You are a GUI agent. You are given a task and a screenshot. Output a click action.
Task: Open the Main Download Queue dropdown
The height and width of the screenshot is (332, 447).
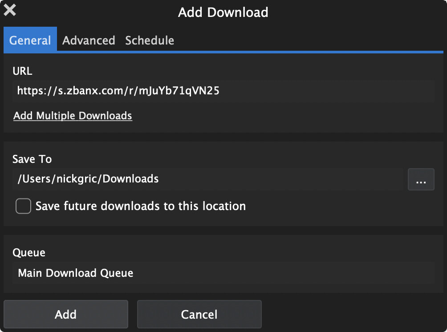pyautogui.click(x=223, y=273)
